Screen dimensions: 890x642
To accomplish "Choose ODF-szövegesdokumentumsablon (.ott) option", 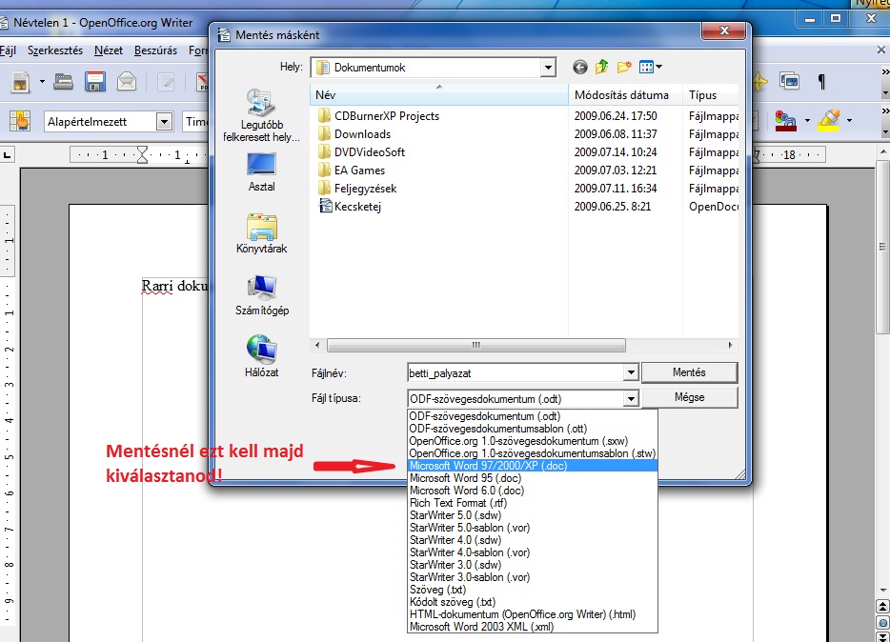I will click(x=533, y=429).
